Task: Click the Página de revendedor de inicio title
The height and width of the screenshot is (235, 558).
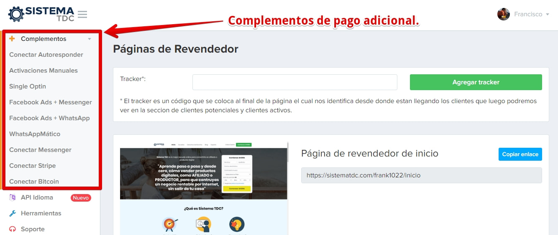Action: (370, 154)
